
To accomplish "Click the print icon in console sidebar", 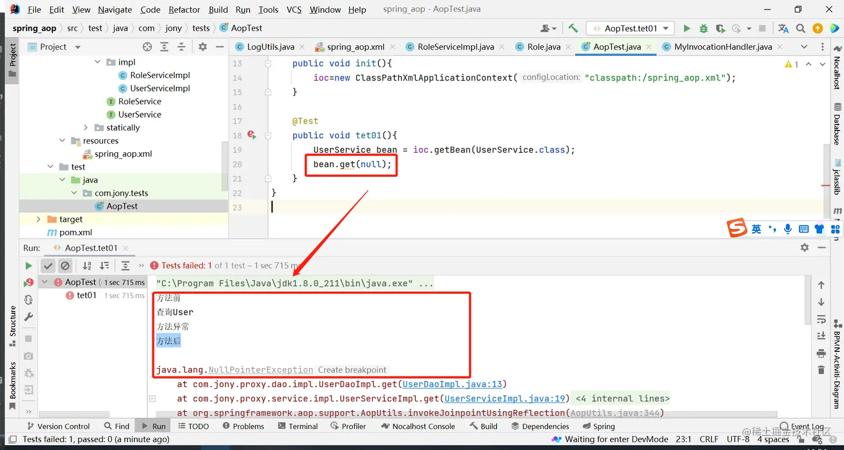I will (821, 353).
